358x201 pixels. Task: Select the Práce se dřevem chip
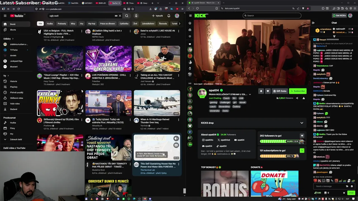107,23
